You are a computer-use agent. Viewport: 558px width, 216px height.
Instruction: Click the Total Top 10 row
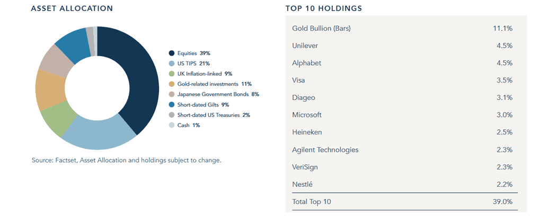point(402,202)
